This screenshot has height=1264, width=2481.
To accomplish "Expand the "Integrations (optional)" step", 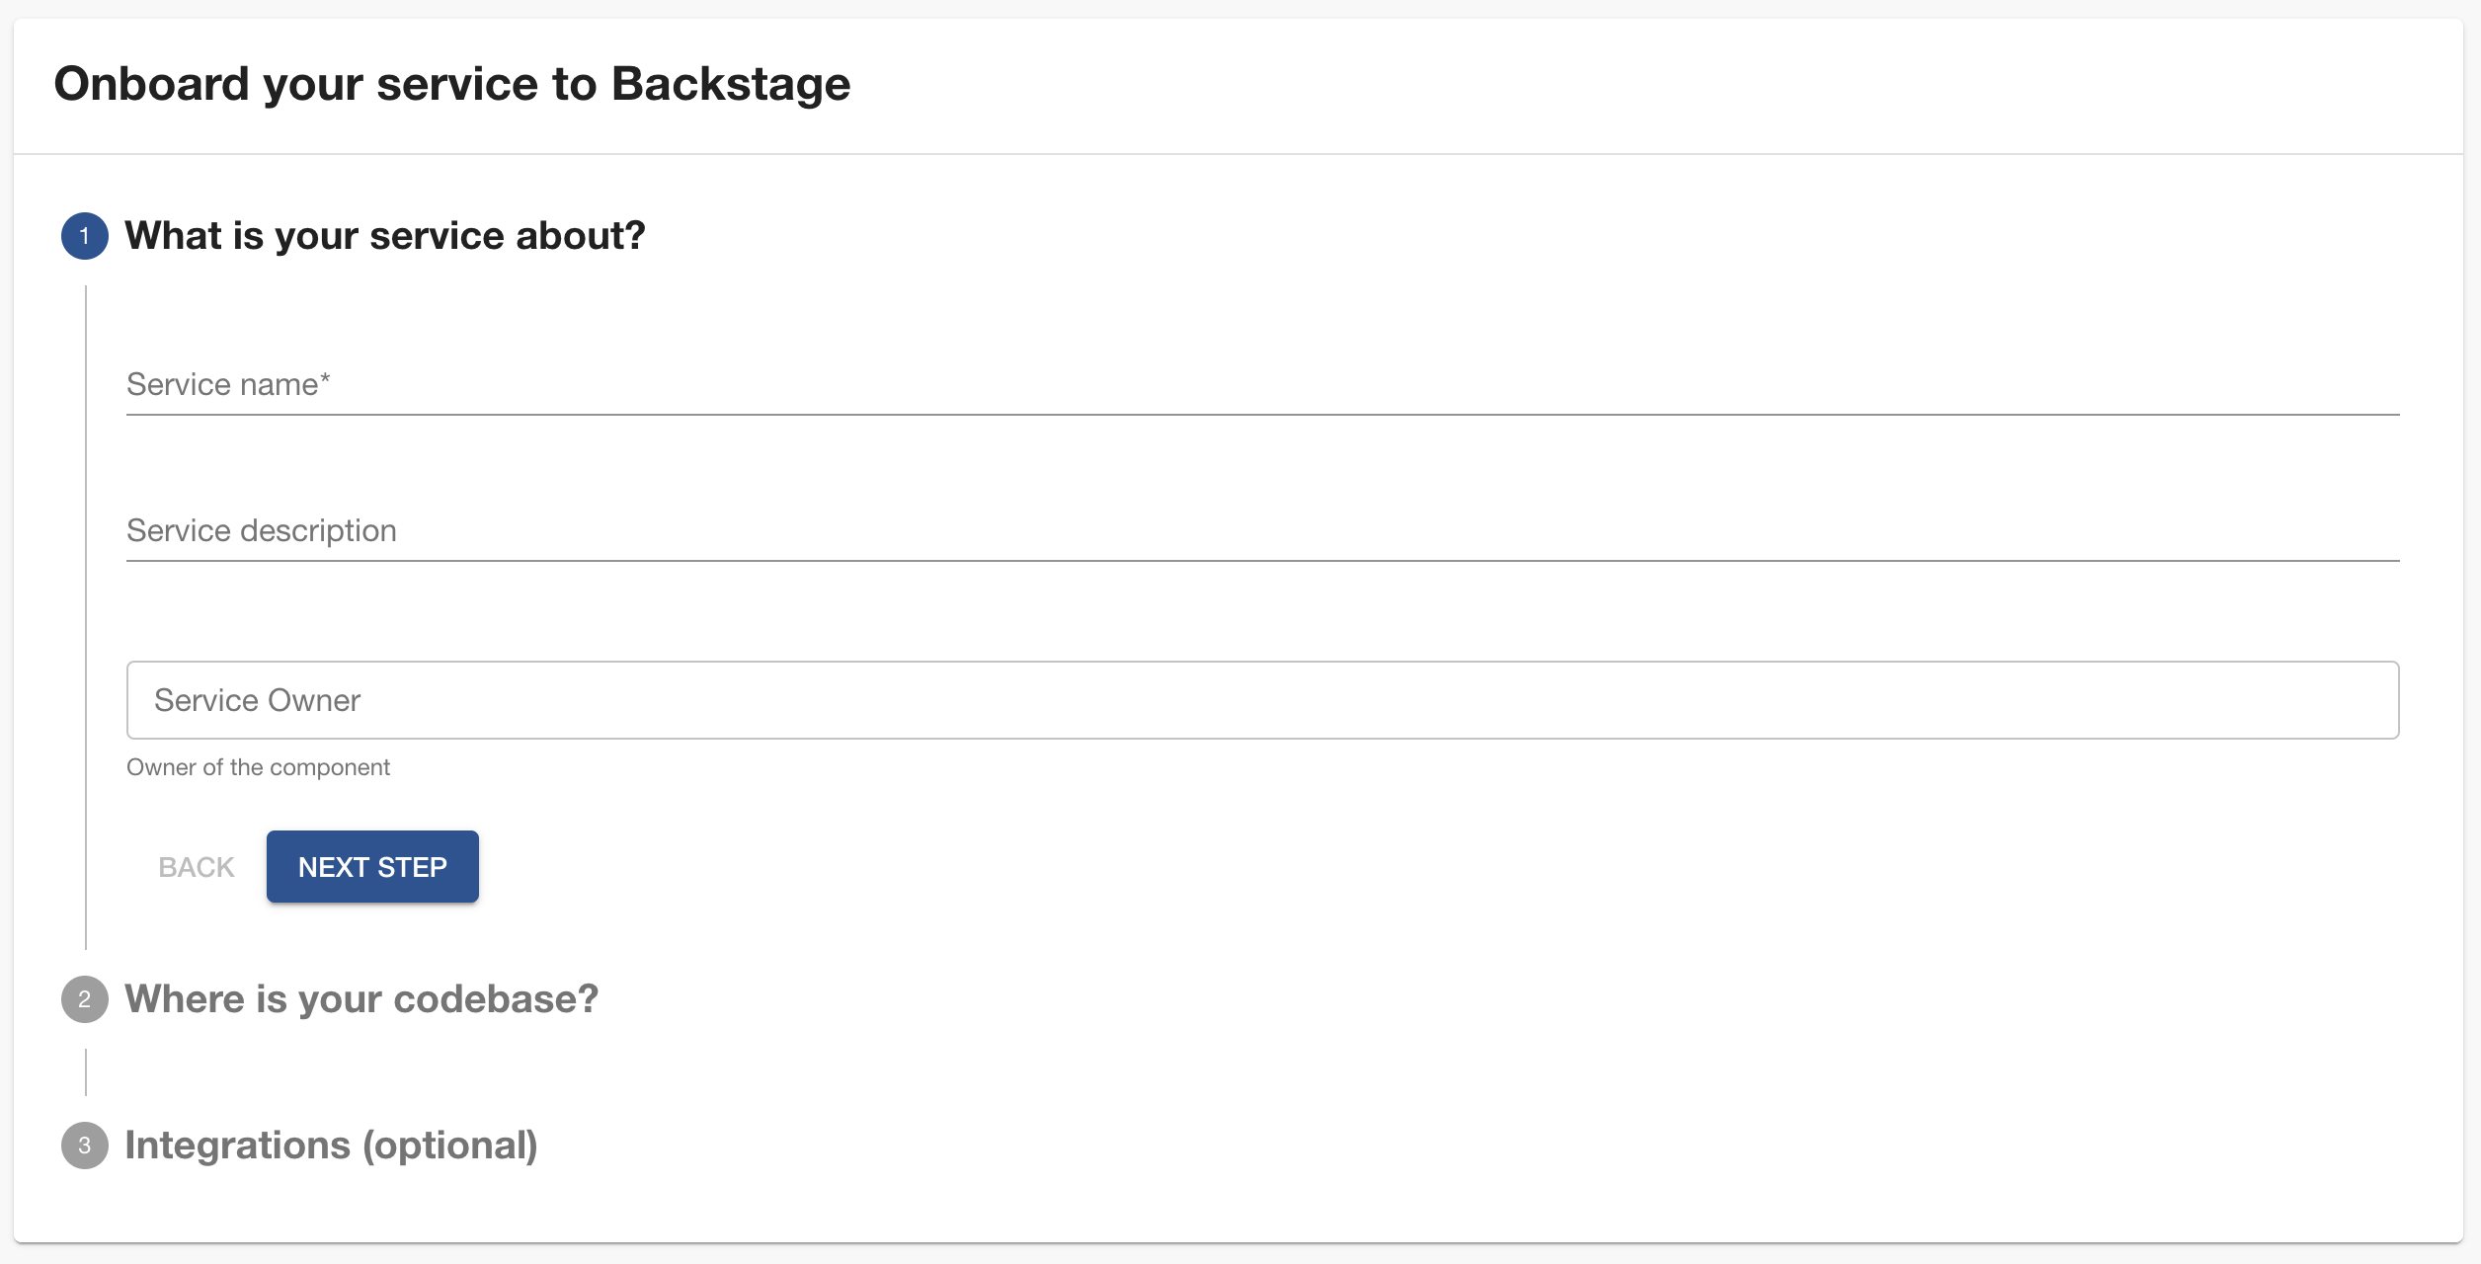I will [331, 1145].
